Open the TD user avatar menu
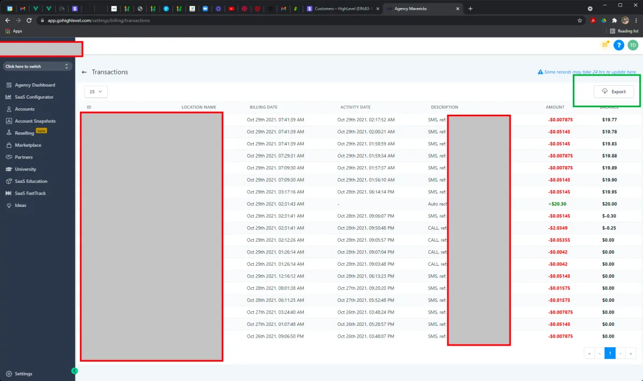The height and width of the screenshot is (381, 643). click(633, 46)
